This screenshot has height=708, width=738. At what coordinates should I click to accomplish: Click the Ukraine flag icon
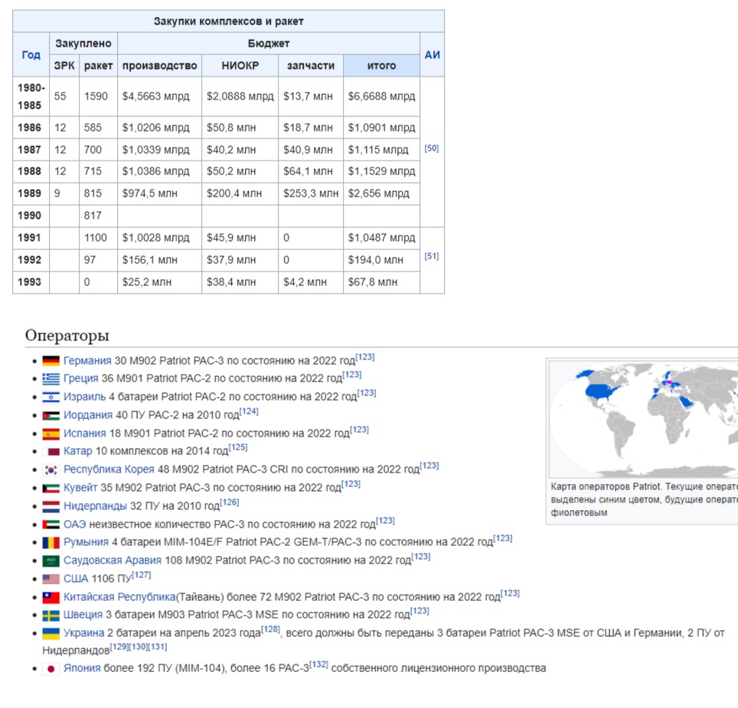[51, 634]
